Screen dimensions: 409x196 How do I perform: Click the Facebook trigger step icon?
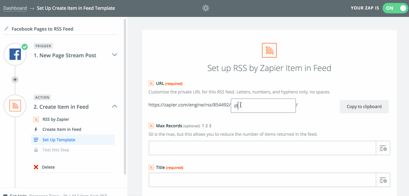pyautogui.click(x=15, y=54)
